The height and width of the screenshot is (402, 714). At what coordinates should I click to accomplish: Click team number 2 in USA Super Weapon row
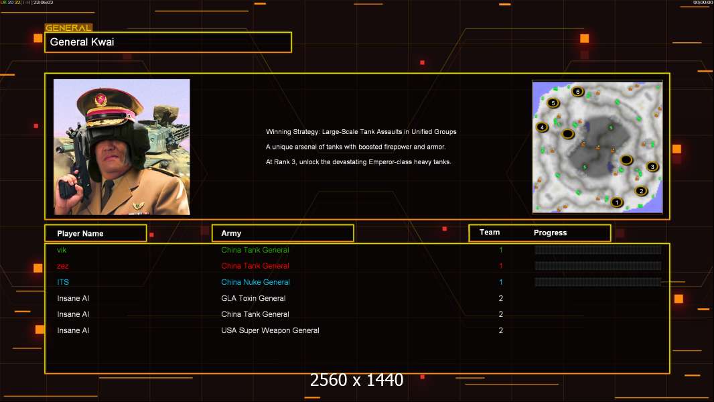pos(501,330)
